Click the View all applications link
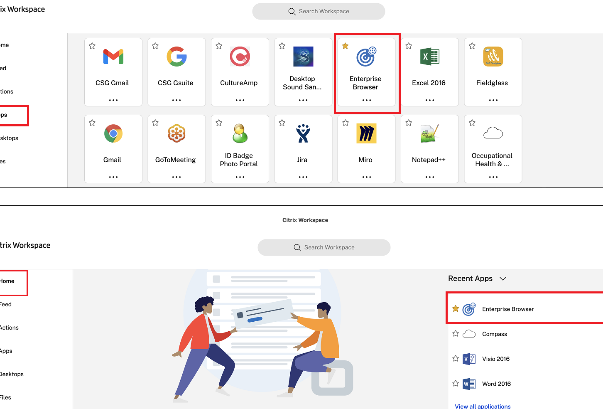The width and height of the screenshot is (603, 409). pos(483,406)
